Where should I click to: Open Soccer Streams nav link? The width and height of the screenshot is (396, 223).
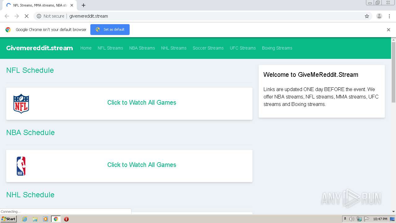tap(208, 48)
